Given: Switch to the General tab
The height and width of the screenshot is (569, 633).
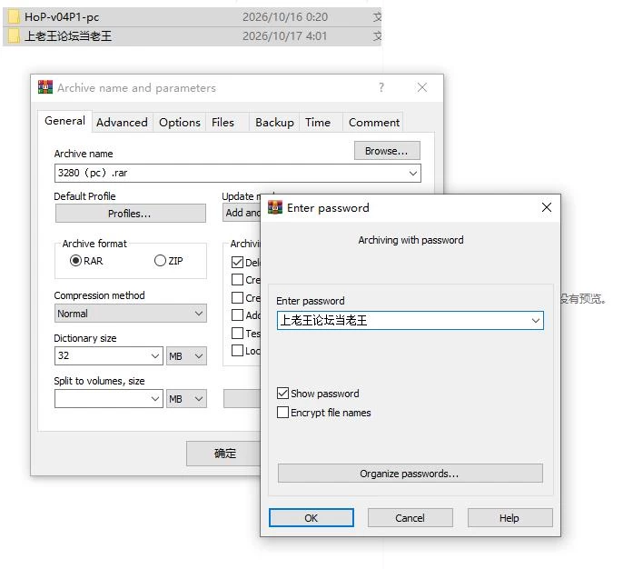Looking at the screenshot, I should (x=65, y=121).
